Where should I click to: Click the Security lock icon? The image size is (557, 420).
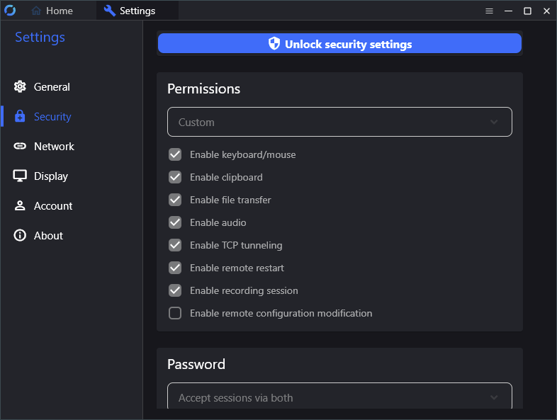click(x=20, y=117)
